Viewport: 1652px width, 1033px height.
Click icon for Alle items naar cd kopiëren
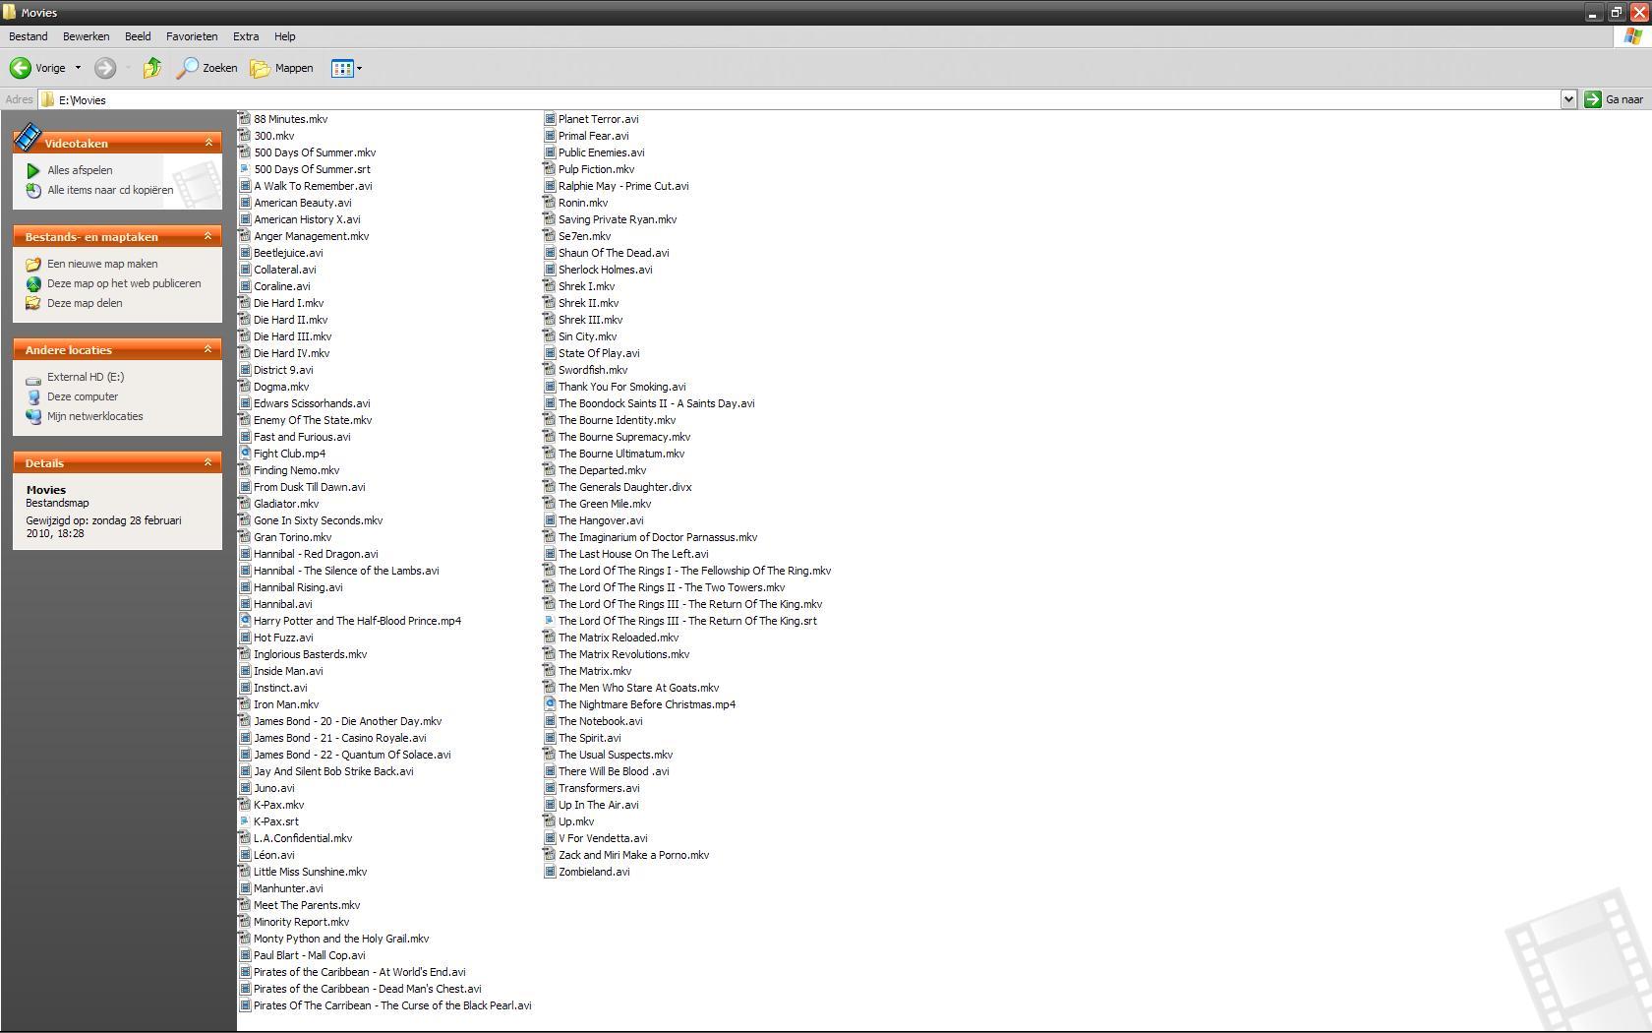(33, 190)
